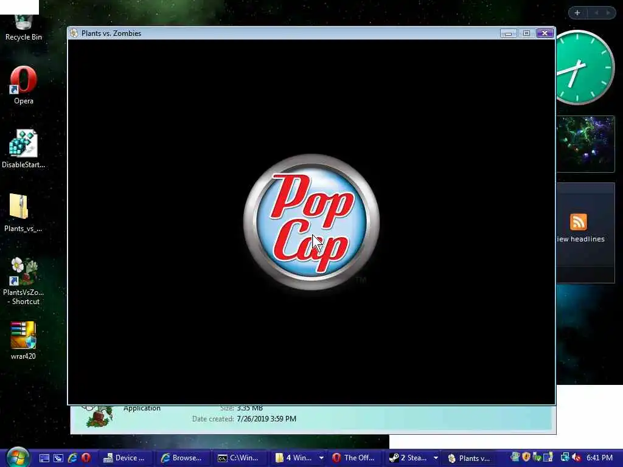Image resolution: width=623 pixels, height=467 pixels.
Task: Select the DisableStart registry file icon
Action: tap(24, 148)
